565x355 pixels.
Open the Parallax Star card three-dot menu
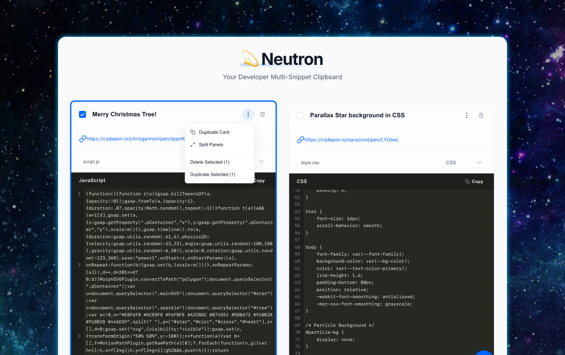tap(466, 115)
